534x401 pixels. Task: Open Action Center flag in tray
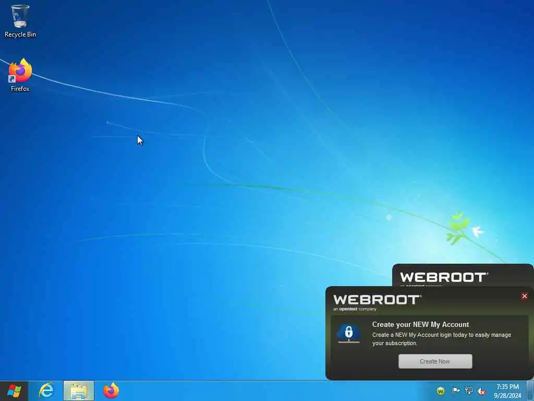coord(456,391)
